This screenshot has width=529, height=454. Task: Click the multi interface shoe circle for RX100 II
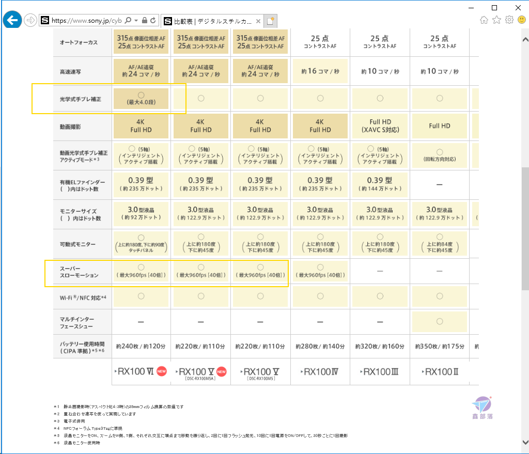point(440,321)
